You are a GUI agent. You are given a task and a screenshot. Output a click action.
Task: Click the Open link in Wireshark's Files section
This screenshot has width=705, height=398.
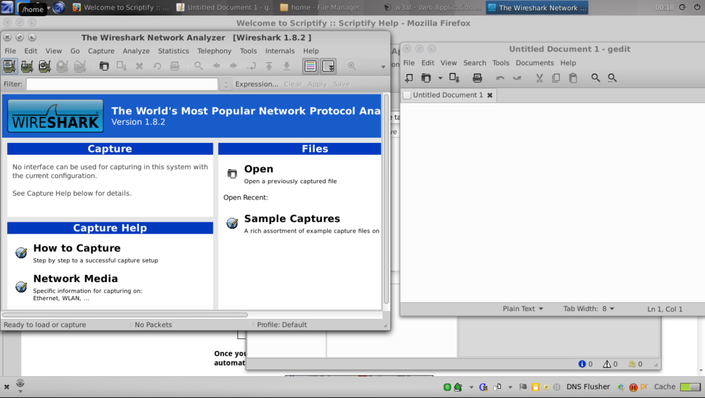(x=258, y=169)
